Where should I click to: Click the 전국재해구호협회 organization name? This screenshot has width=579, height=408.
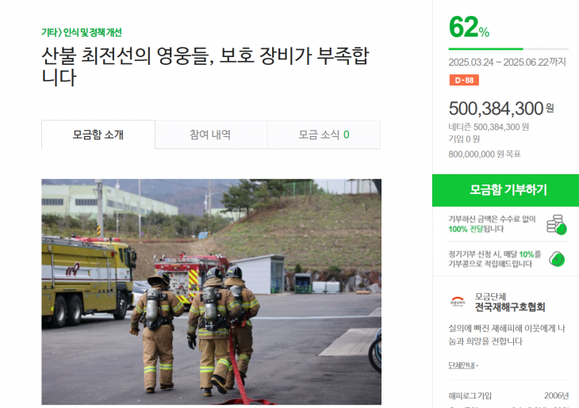(509, 307)
